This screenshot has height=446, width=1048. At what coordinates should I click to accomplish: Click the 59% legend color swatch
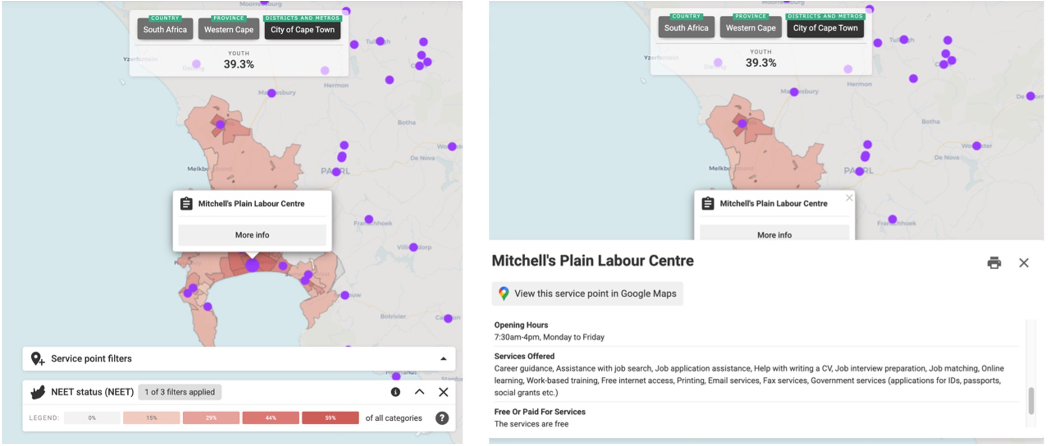(330, 418)
